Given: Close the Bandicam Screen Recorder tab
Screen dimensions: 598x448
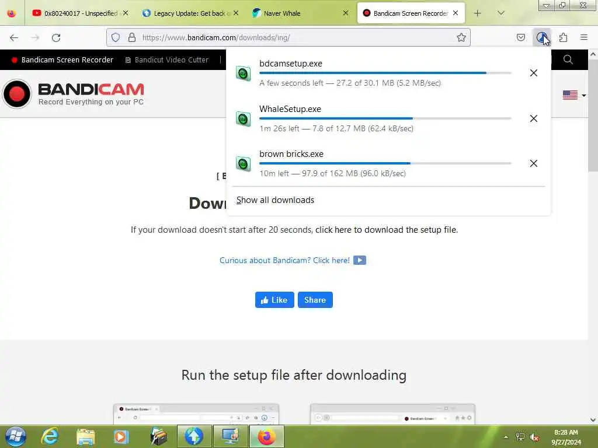Looking at the screenshot, I should tap(456, 13).
